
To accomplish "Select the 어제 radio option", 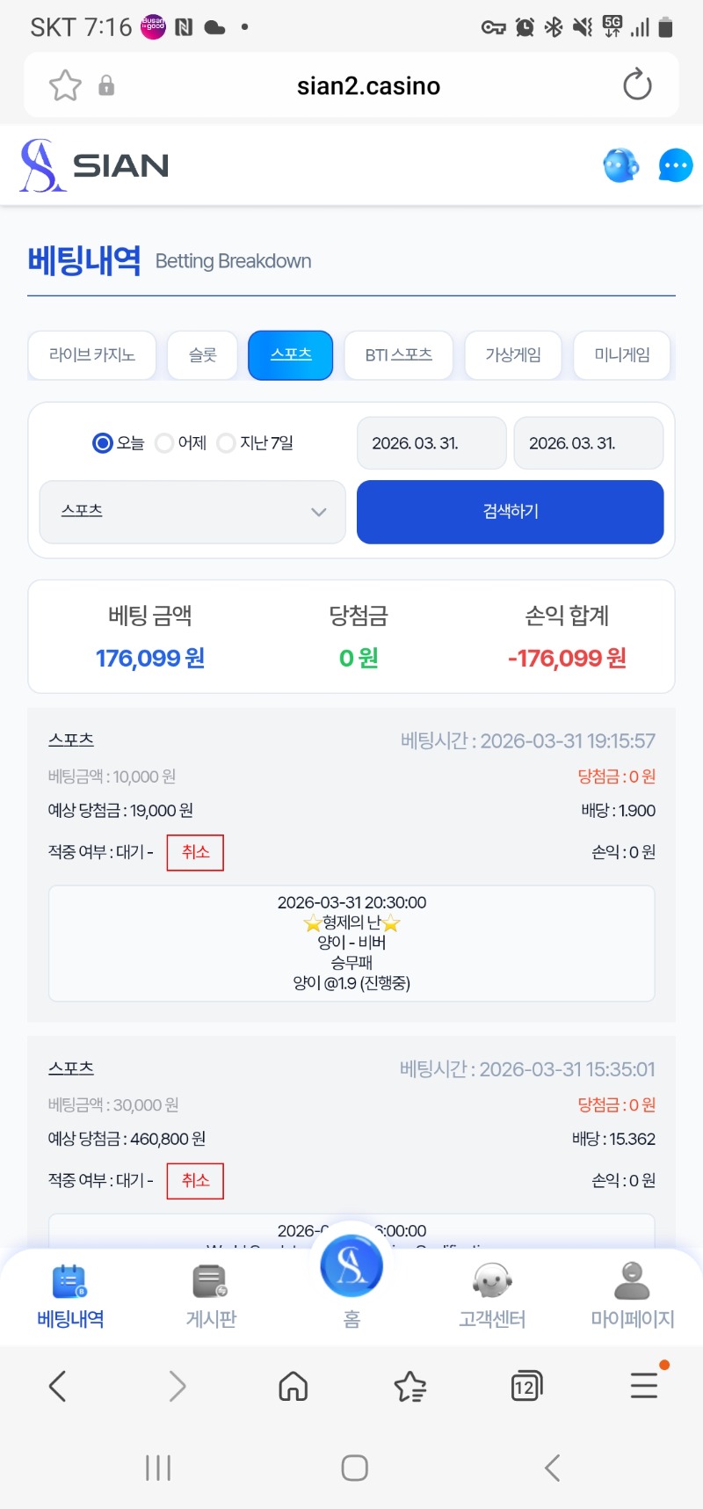I will (164, 443).
